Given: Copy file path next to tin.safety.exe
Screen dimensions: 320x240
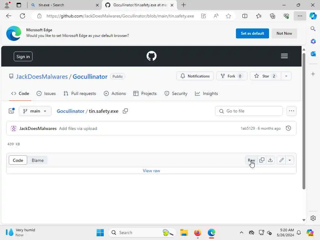Looking at the screenshot, I should [125, 111].
